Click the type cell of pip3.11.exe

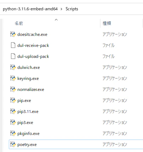[115, 112]
